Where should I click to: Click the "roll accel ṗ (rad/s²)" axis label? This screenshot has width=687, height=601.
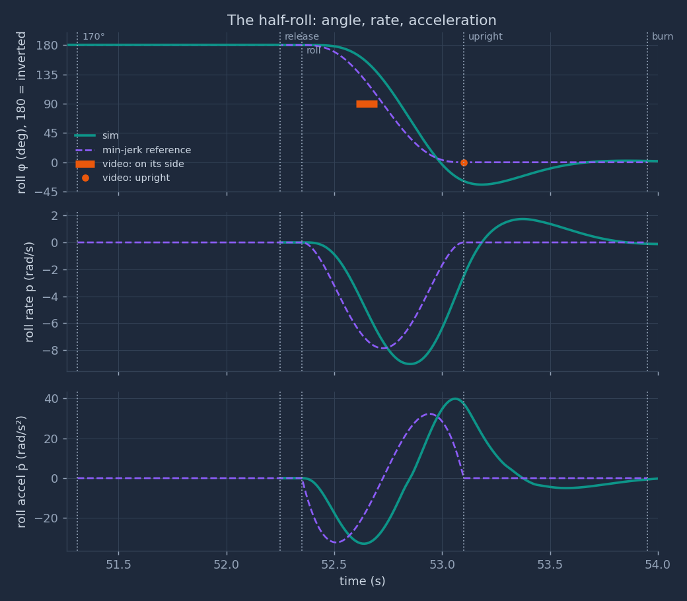pos(21,472)
